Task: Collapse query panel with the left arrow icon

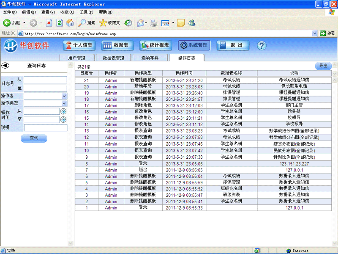Action: (x=5, y=66)
